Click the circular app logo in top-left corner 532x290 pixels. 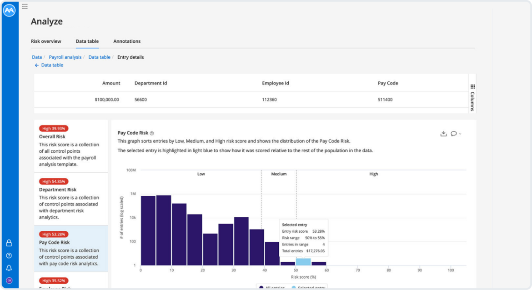[x=9, y=10]
